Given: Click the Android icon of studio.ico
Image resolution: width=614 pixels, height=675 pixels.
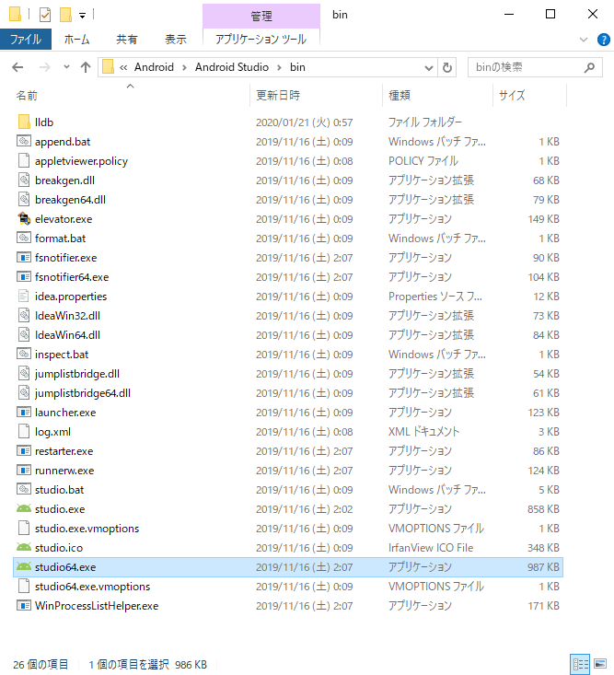Looking at the screenshot, I should 24,547.
